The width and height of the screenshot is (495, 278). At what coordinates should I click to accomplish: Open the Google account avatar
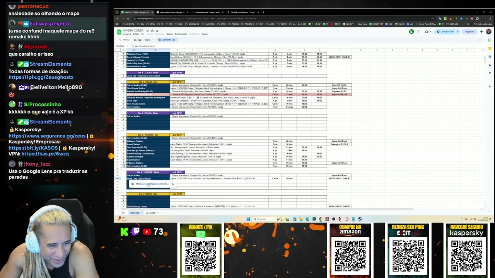click(x=488, y=32)
